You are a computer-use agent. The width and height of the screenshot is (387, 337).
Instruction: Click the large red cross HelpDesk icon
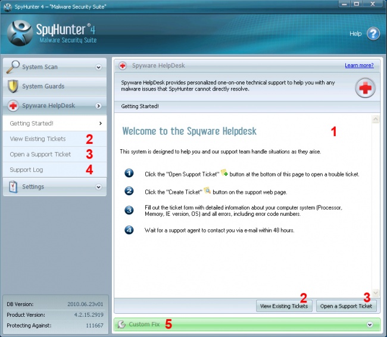(x=365, y=88)
